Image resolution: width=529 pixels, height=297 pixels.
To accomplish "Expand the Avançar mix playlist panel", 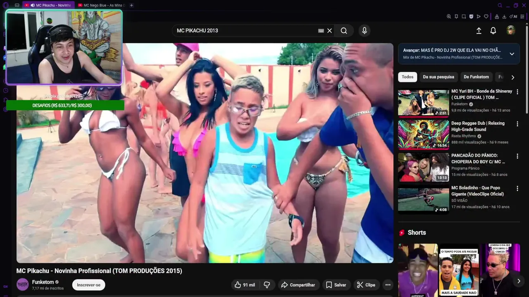I will [x=512, y=54].
